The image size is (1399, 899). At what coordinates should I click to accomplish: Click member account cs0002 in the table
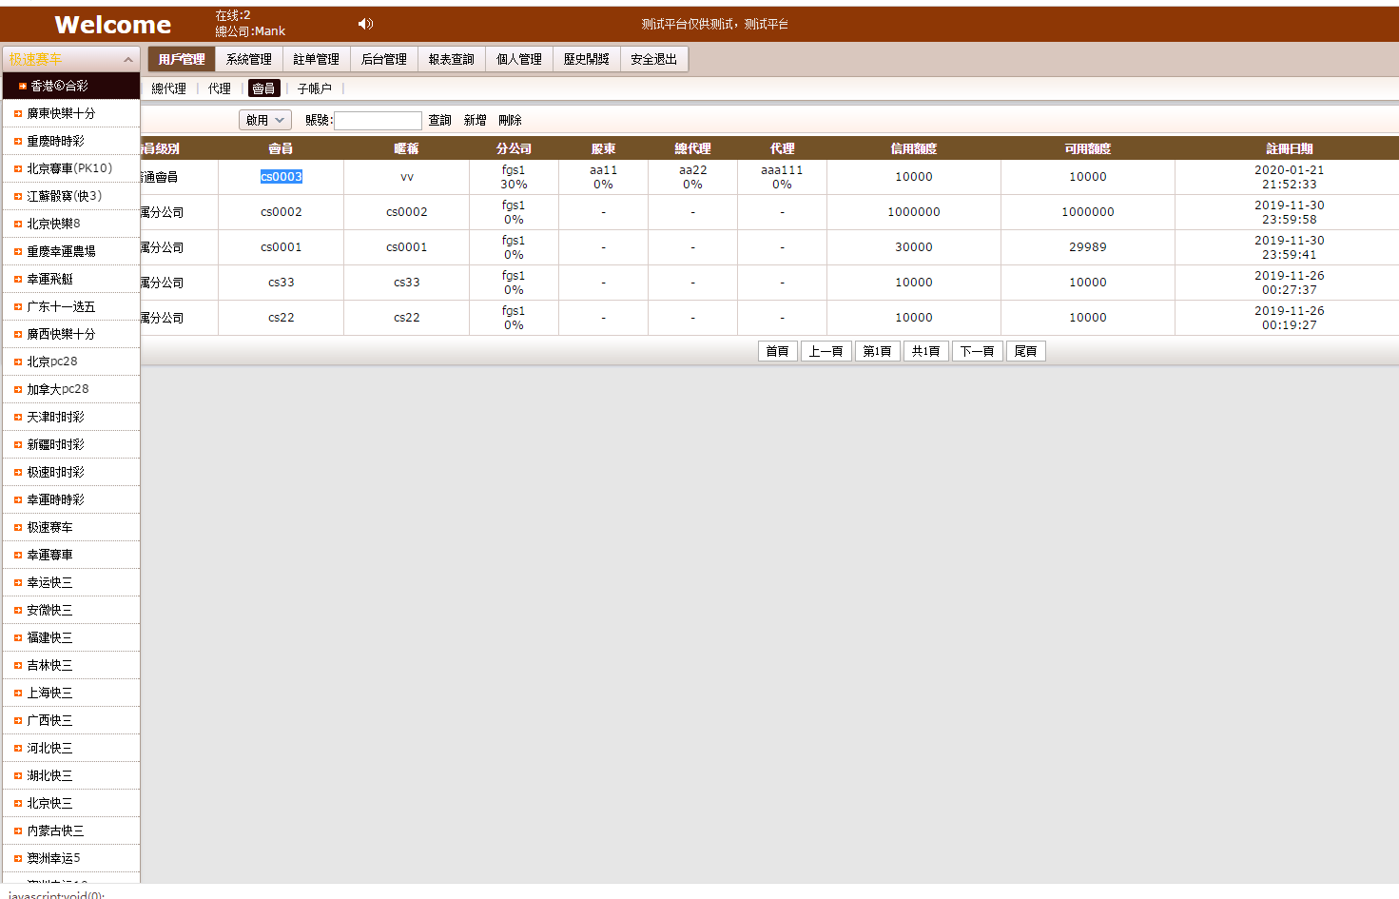pyautogui.click(x=281, y=212)
